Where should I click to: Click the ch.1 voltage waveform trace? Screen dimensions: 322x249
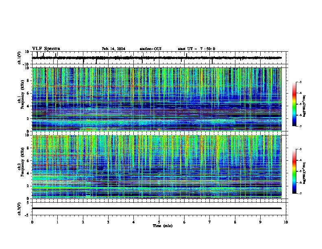157,58
